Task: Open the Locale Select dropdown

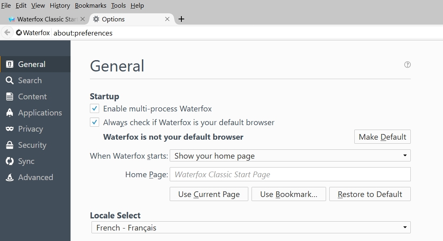Action: coord(251,228)
